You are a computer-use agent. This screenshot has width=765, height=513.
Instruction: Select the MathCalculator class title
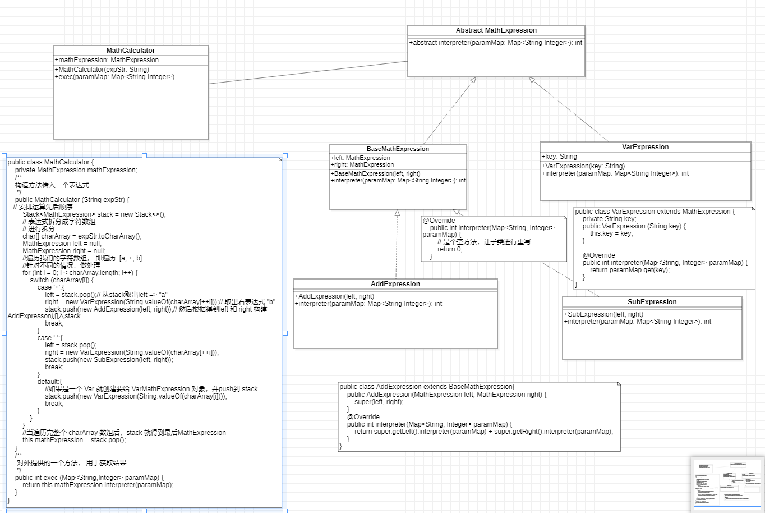tap(131, 51)
